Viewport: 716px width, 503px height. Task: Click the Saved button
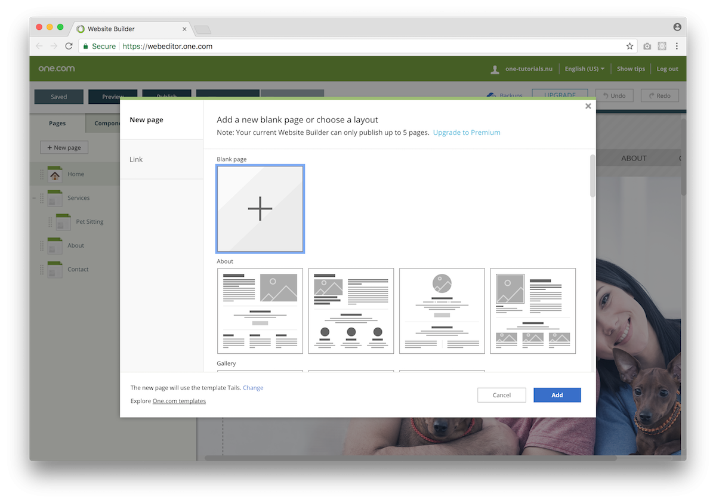tap(59, 97)
